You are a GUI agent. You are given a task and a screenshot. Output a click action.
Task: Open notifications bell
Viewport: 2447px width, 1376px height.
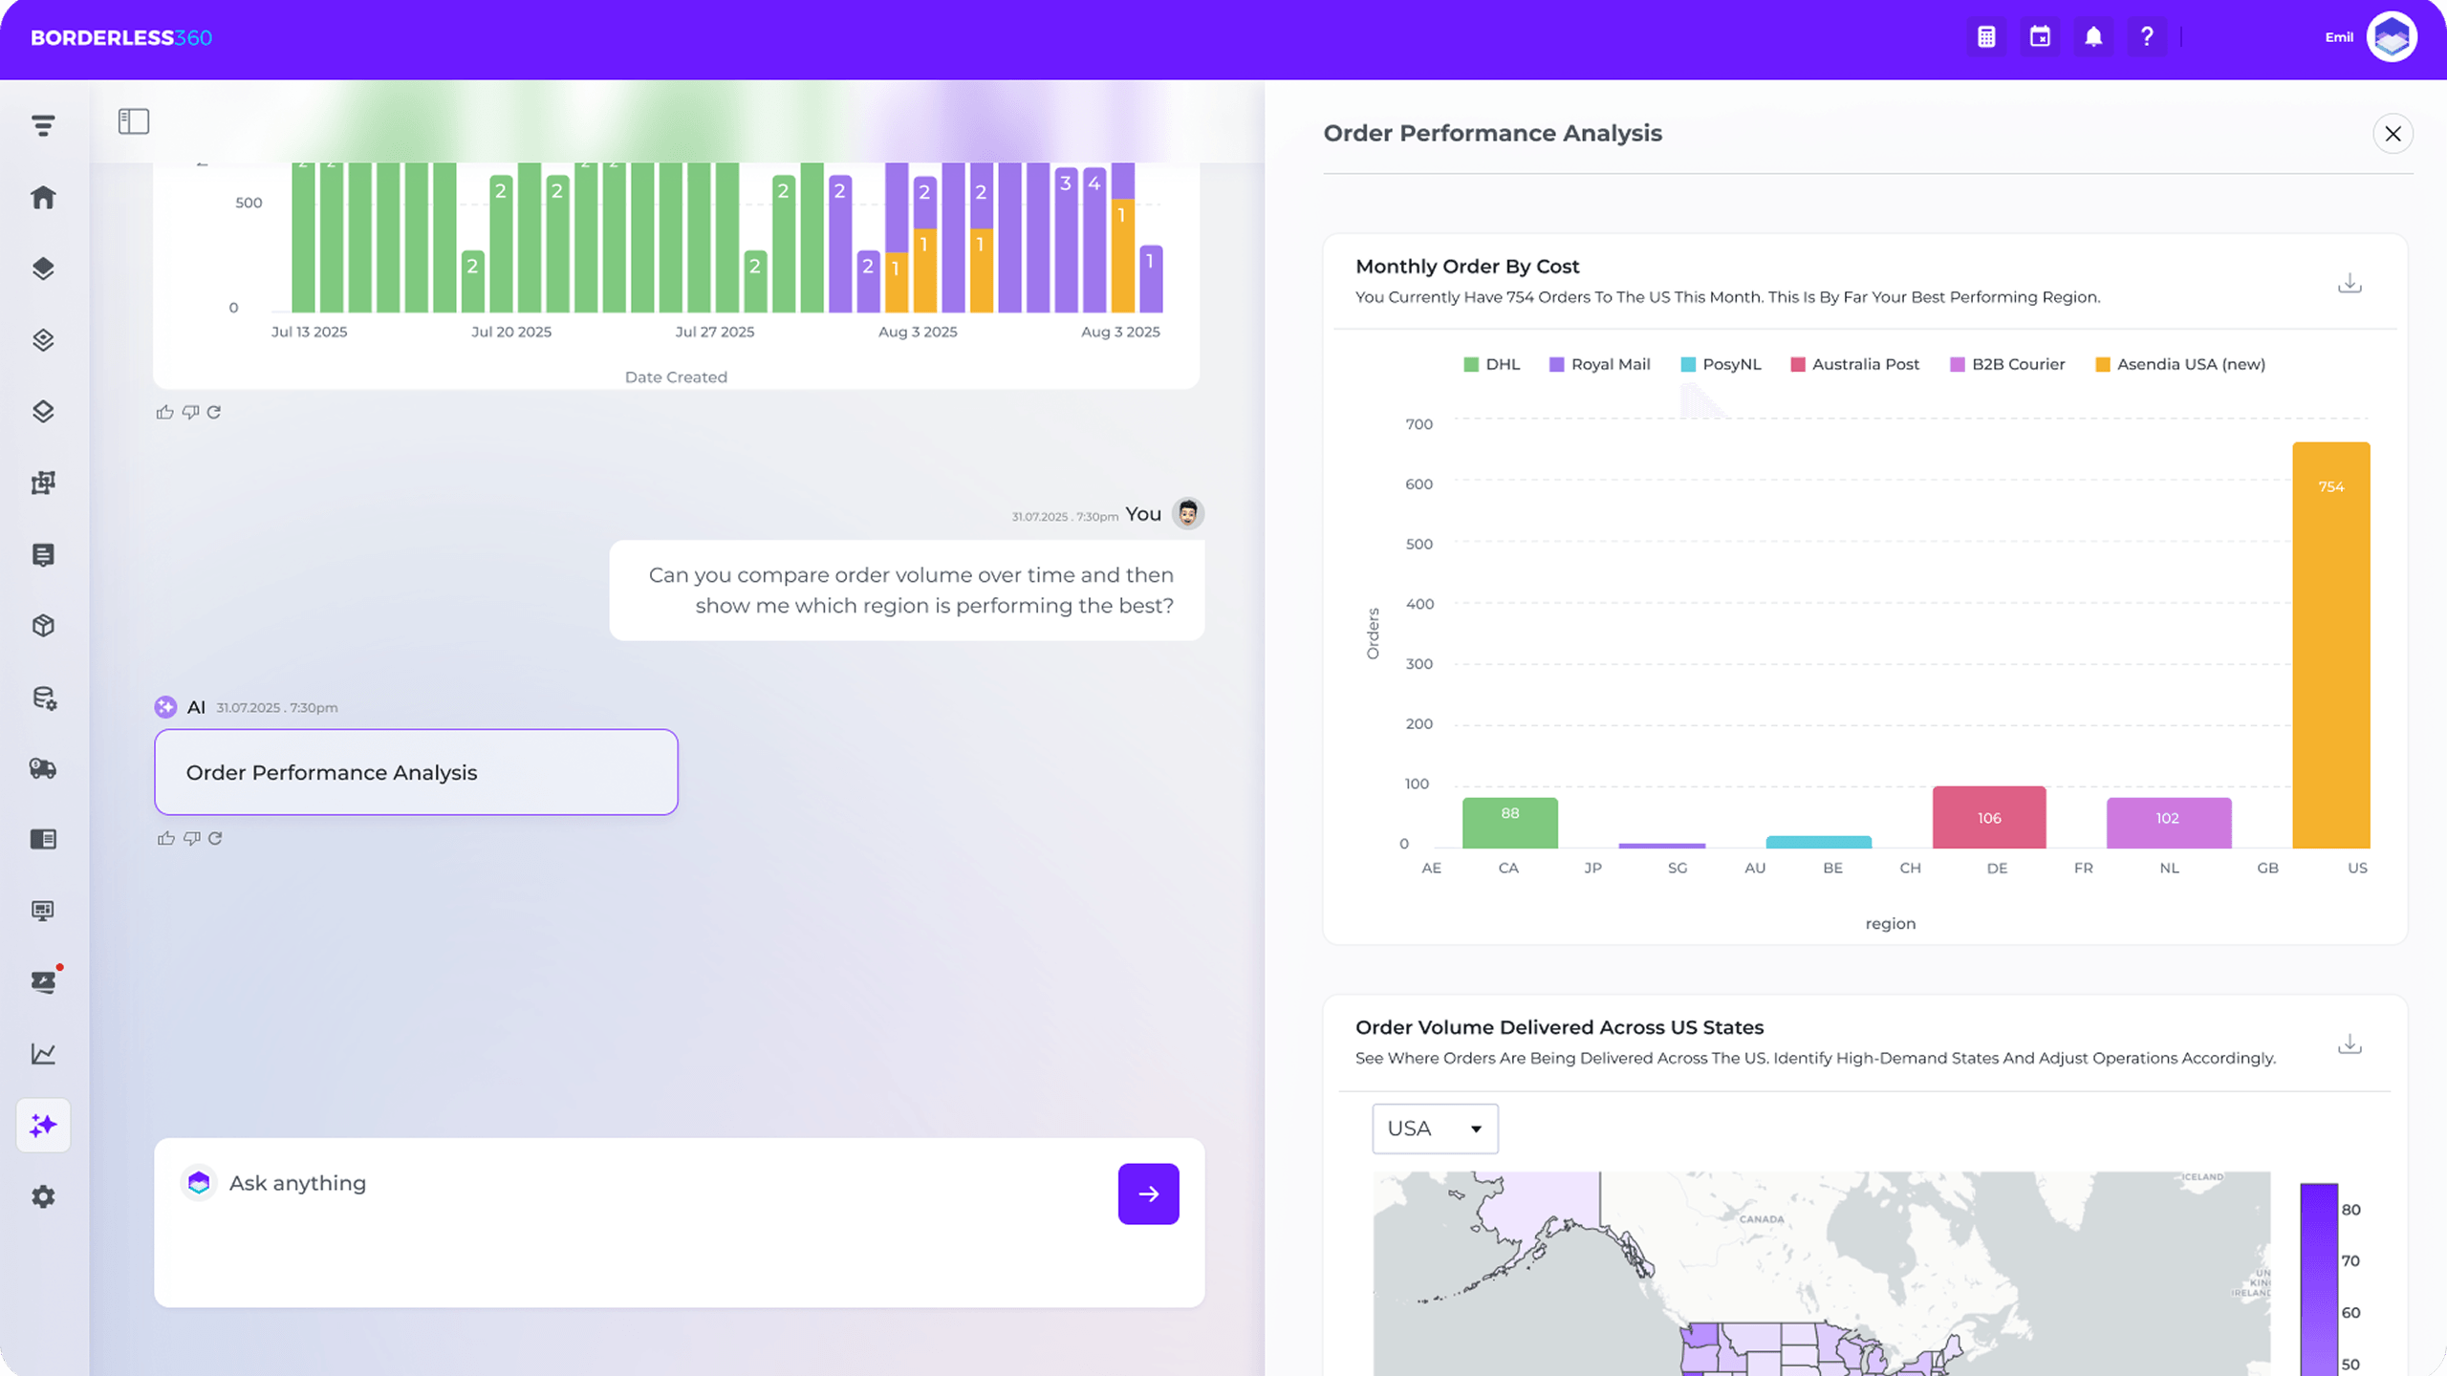(x=2093, y=37)
